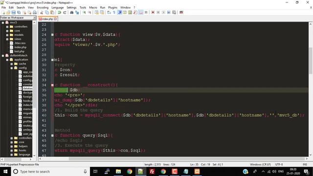Image resolution: width=313 pixels, height=176 pixels.
Task: Close the index.php tab
Action: click(x=55, y=19)
